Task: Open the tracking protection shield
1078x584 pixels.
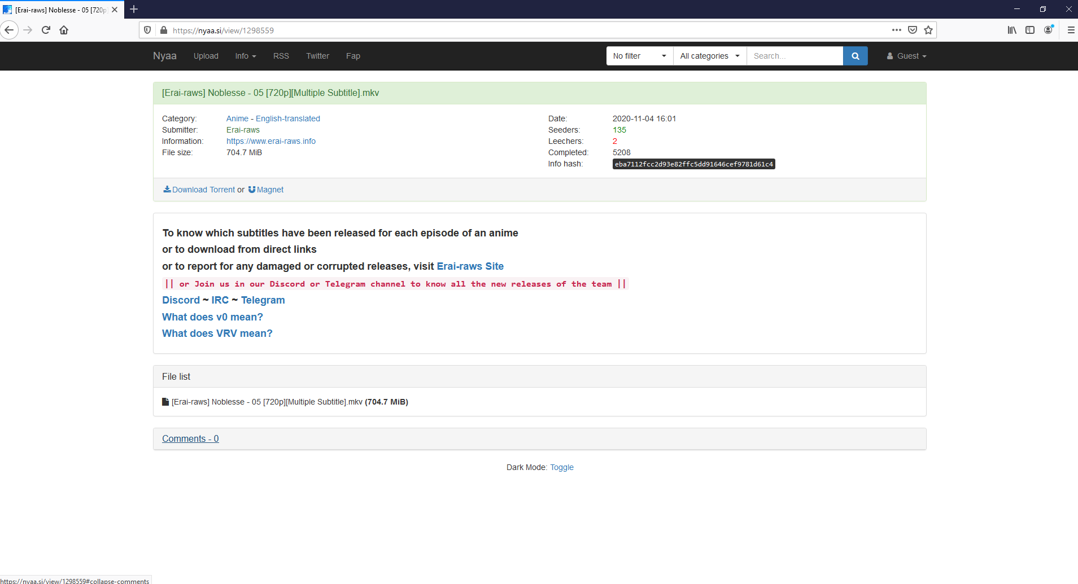Action: click(147, 30)
